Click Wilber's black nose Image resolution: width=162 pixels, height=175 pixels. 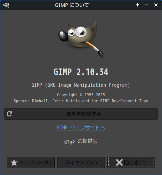(63, 36)
